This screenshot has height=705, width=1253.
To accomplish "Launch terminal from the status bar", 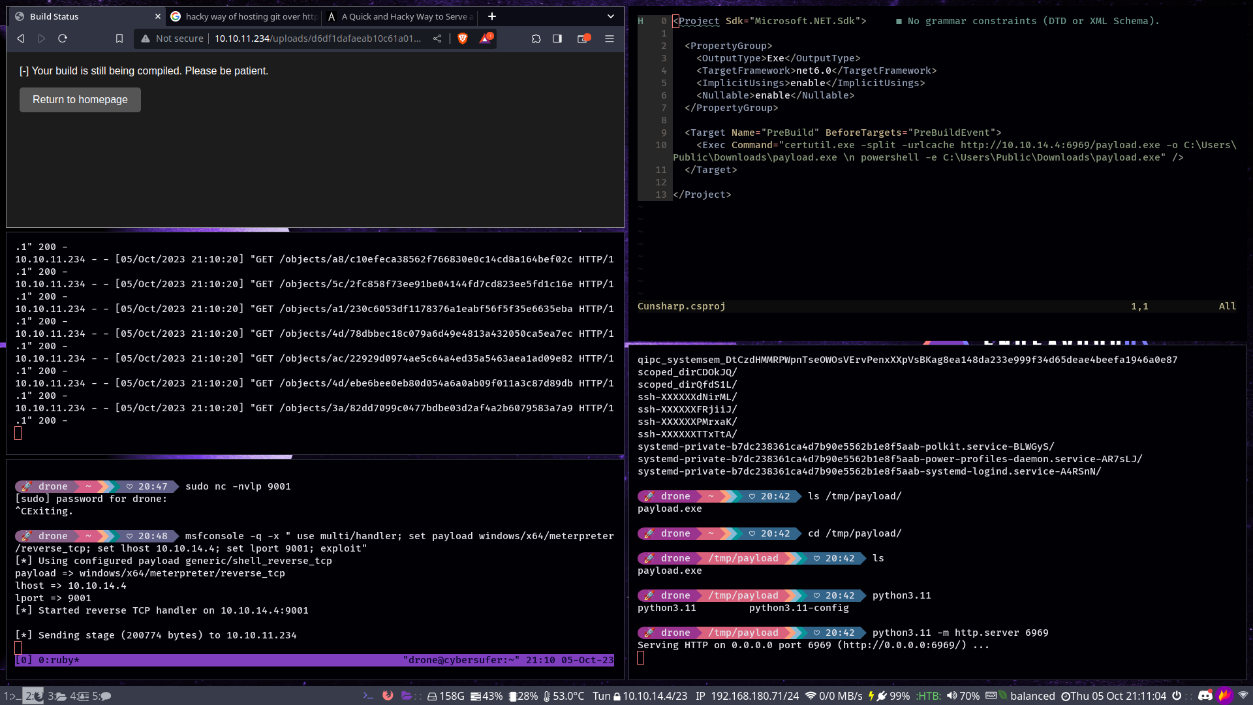I will 368,696.
